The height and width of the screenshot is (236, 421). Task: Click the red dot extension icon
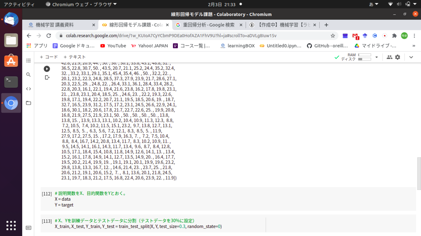click(385, 36)
